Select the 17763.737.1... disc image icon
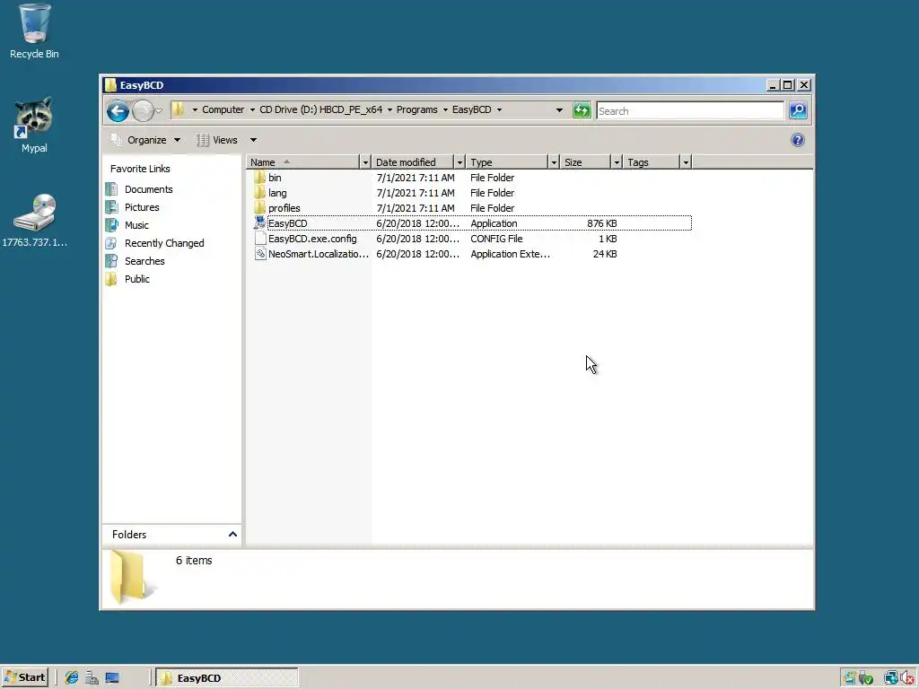This screenshot has height=689, width=919. (34, 221)
